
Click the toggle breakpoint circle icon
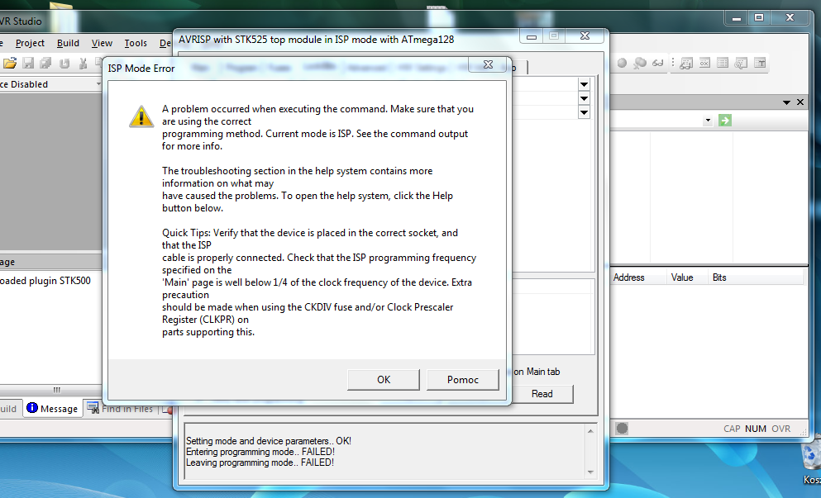pos(622,63)
